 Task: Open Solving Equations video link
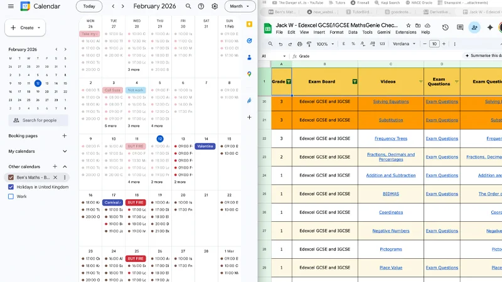(x=391, y=102)
